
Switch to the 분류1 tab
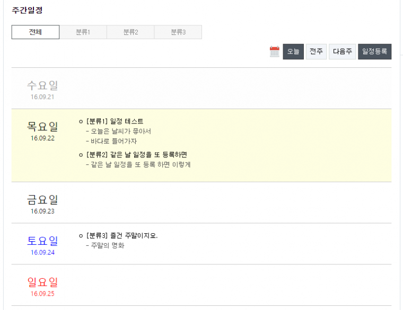tap(83, 32)
